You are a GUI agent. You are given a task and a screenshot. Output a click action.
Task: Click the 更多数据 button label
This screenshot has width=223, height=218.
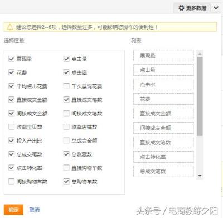tap(196, 8)
